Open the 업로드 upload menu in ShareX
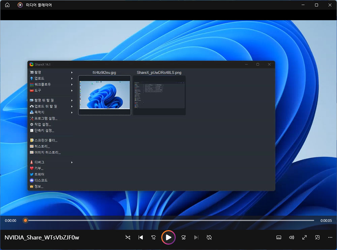Image resolution: width=337 pixels, height=250 pixels. (x=51, y=78)
